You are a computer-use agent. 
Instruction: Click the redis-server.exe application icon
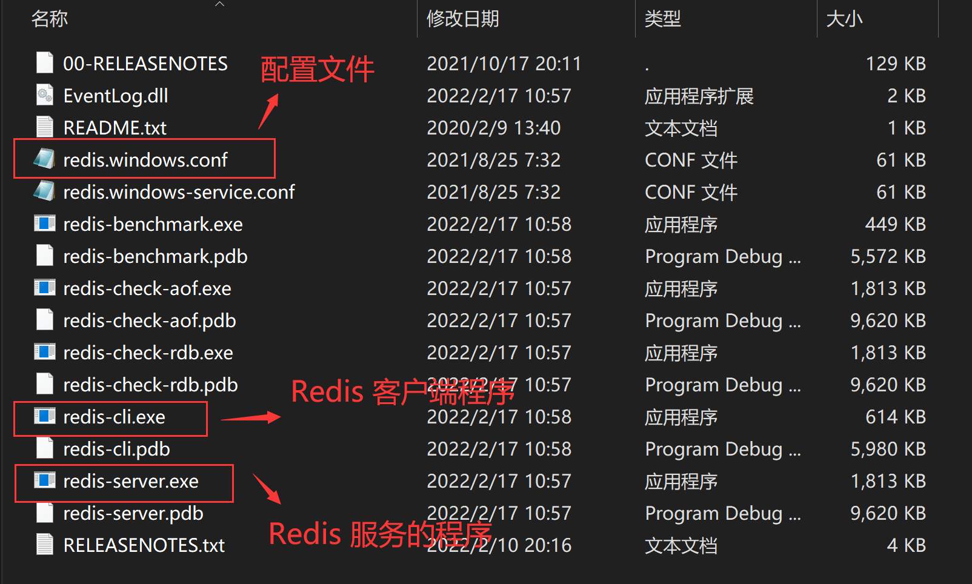[44, 481]
